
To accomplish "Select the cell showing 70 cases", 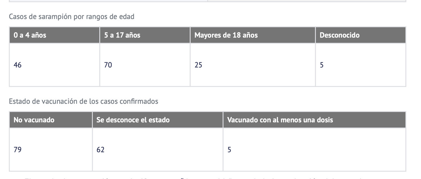I will pyautogui.click(x=108, y=65).
